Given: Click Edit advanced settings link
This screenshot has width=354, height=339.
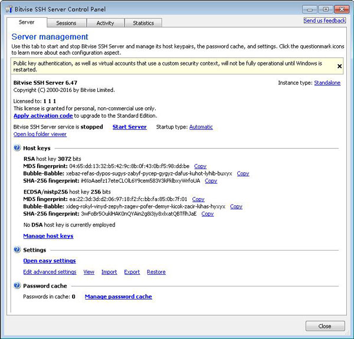Looking at the screenshot, I should [x=50, y=272].
